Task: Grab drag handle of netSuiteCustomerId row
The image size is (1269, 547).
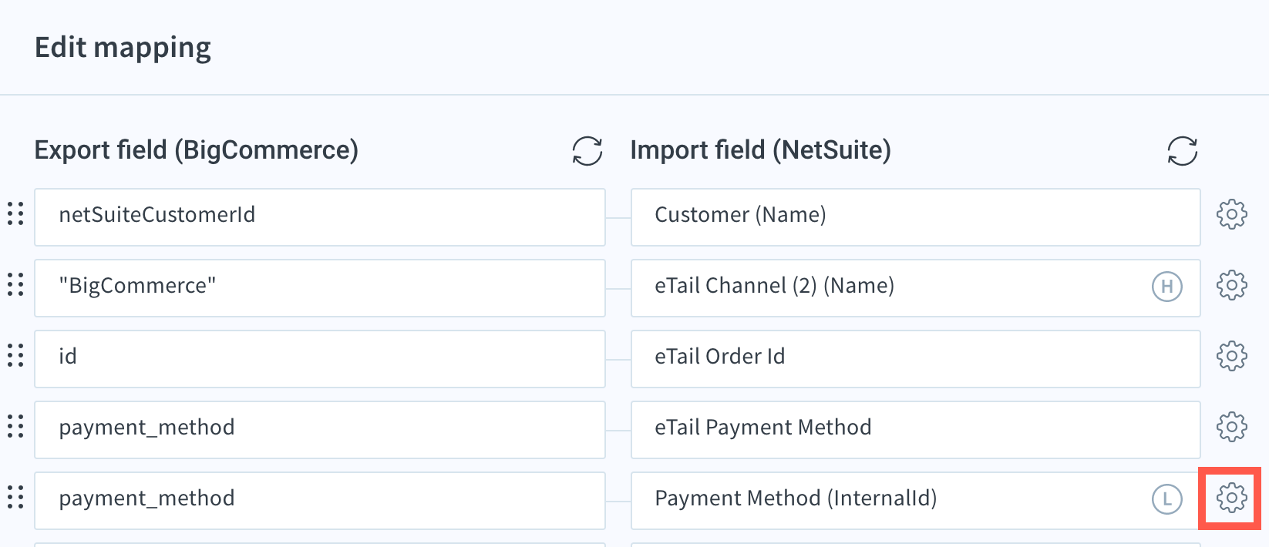Action: [15, 213]
